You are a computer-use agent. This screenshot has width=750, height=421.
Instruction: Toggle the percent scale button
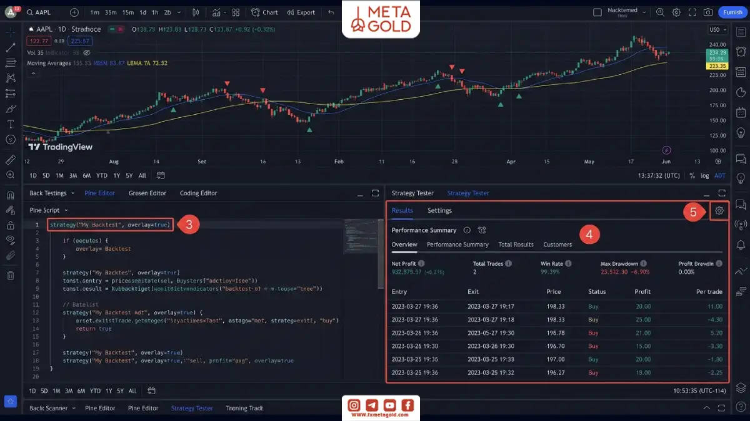[x=692, y=176]
